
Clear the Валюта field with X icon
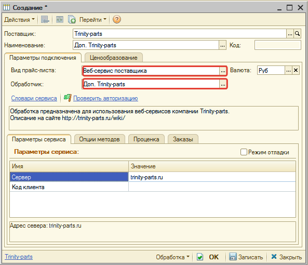[296, 70]
